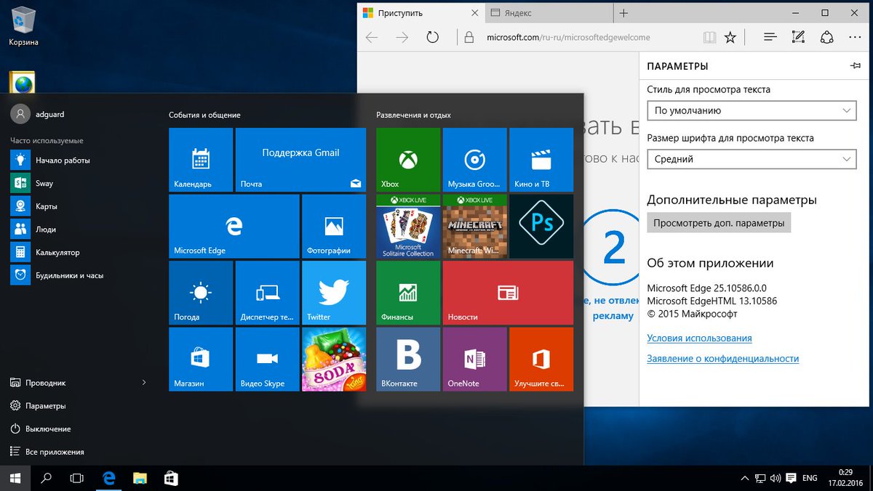This screenshot has height=491, width=873.
Task: Open the Calendar tile (Календарь)
Action: pyautogui.click(x=201, y=160)
